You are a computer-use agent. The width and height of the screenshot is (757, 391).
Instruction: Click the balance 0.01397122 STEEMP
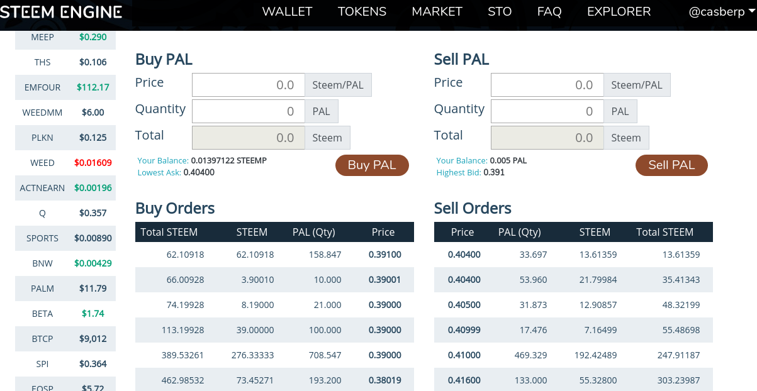(x=229, y=161)
